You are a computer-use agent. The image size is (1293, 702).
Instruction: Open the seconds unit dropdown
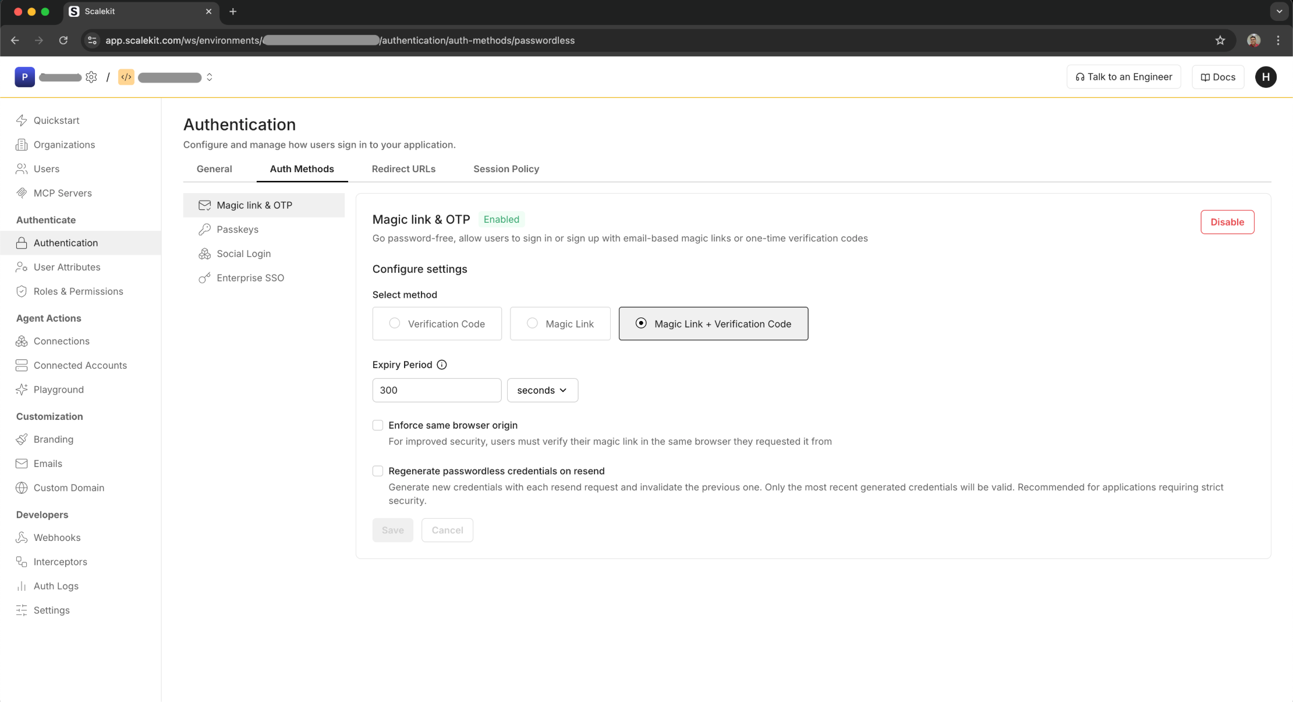click(542, 390)
